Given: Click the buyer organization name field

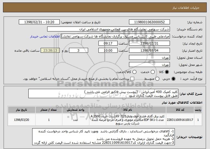Looking at the screenshot, I should [x=109, y=29].
